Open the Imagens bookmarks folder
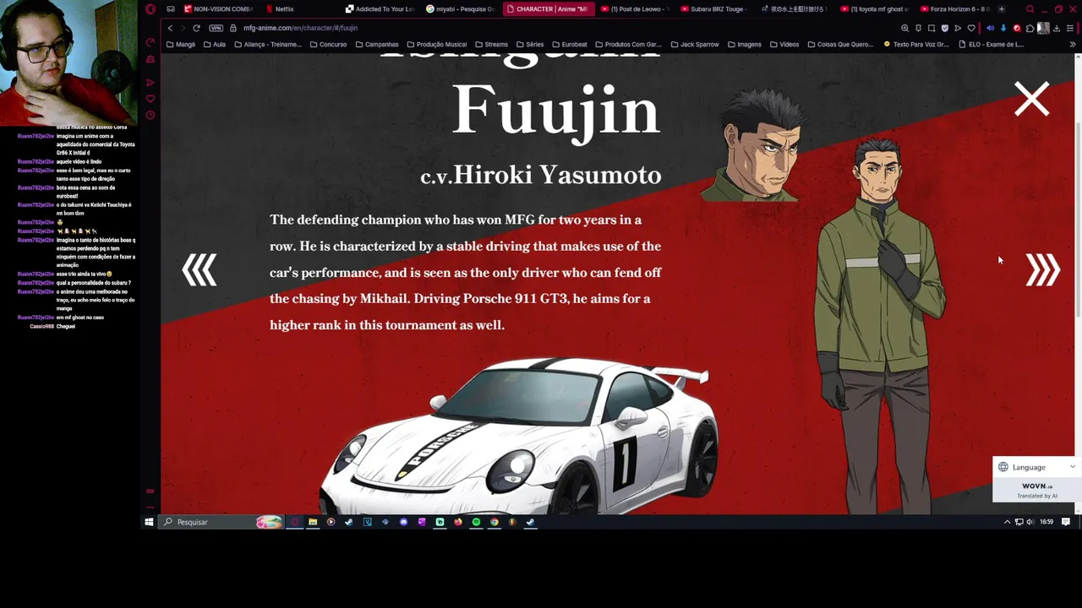Image resolution: width=1082 pixels, height=608 pixels. pos(744,44)
